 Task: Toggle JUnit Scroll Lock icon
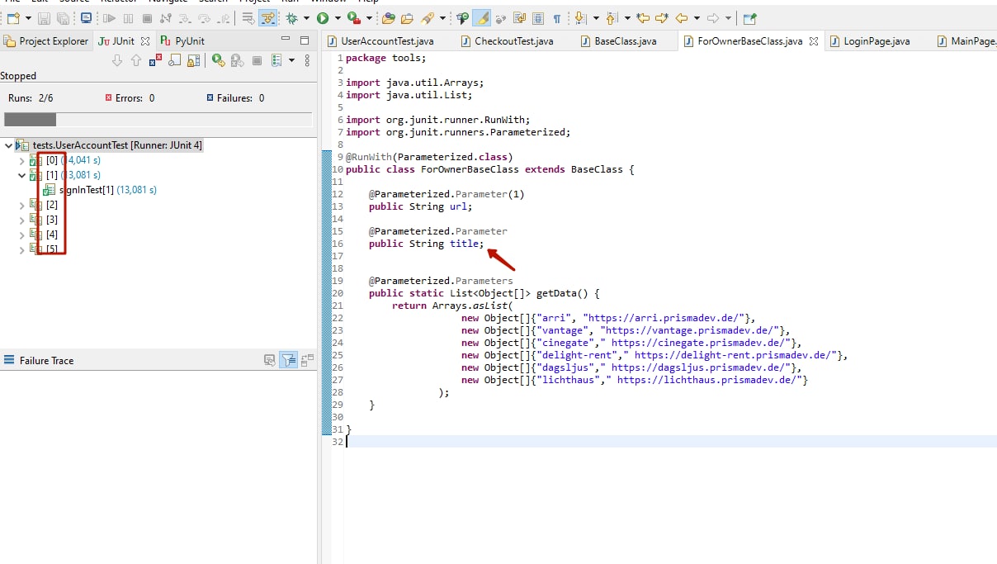pyautogui.click(x=193, y=60)
